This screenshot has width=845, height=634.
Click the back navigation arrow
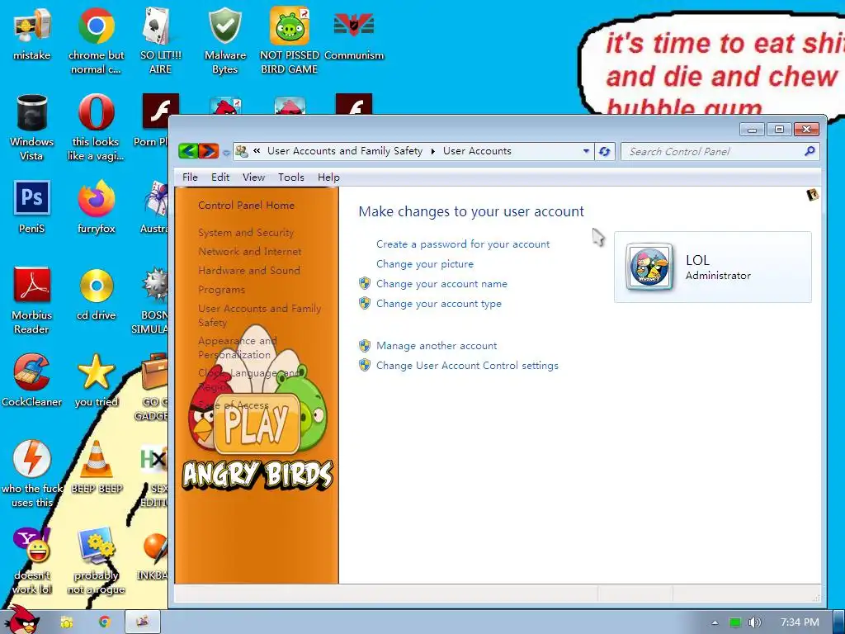pyautogui.click(x=187, y=151)
